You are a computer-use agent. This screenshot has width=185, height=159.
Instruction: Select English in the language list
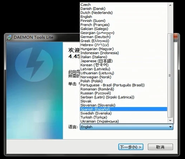pyautogui.click(x=123, y=17)
